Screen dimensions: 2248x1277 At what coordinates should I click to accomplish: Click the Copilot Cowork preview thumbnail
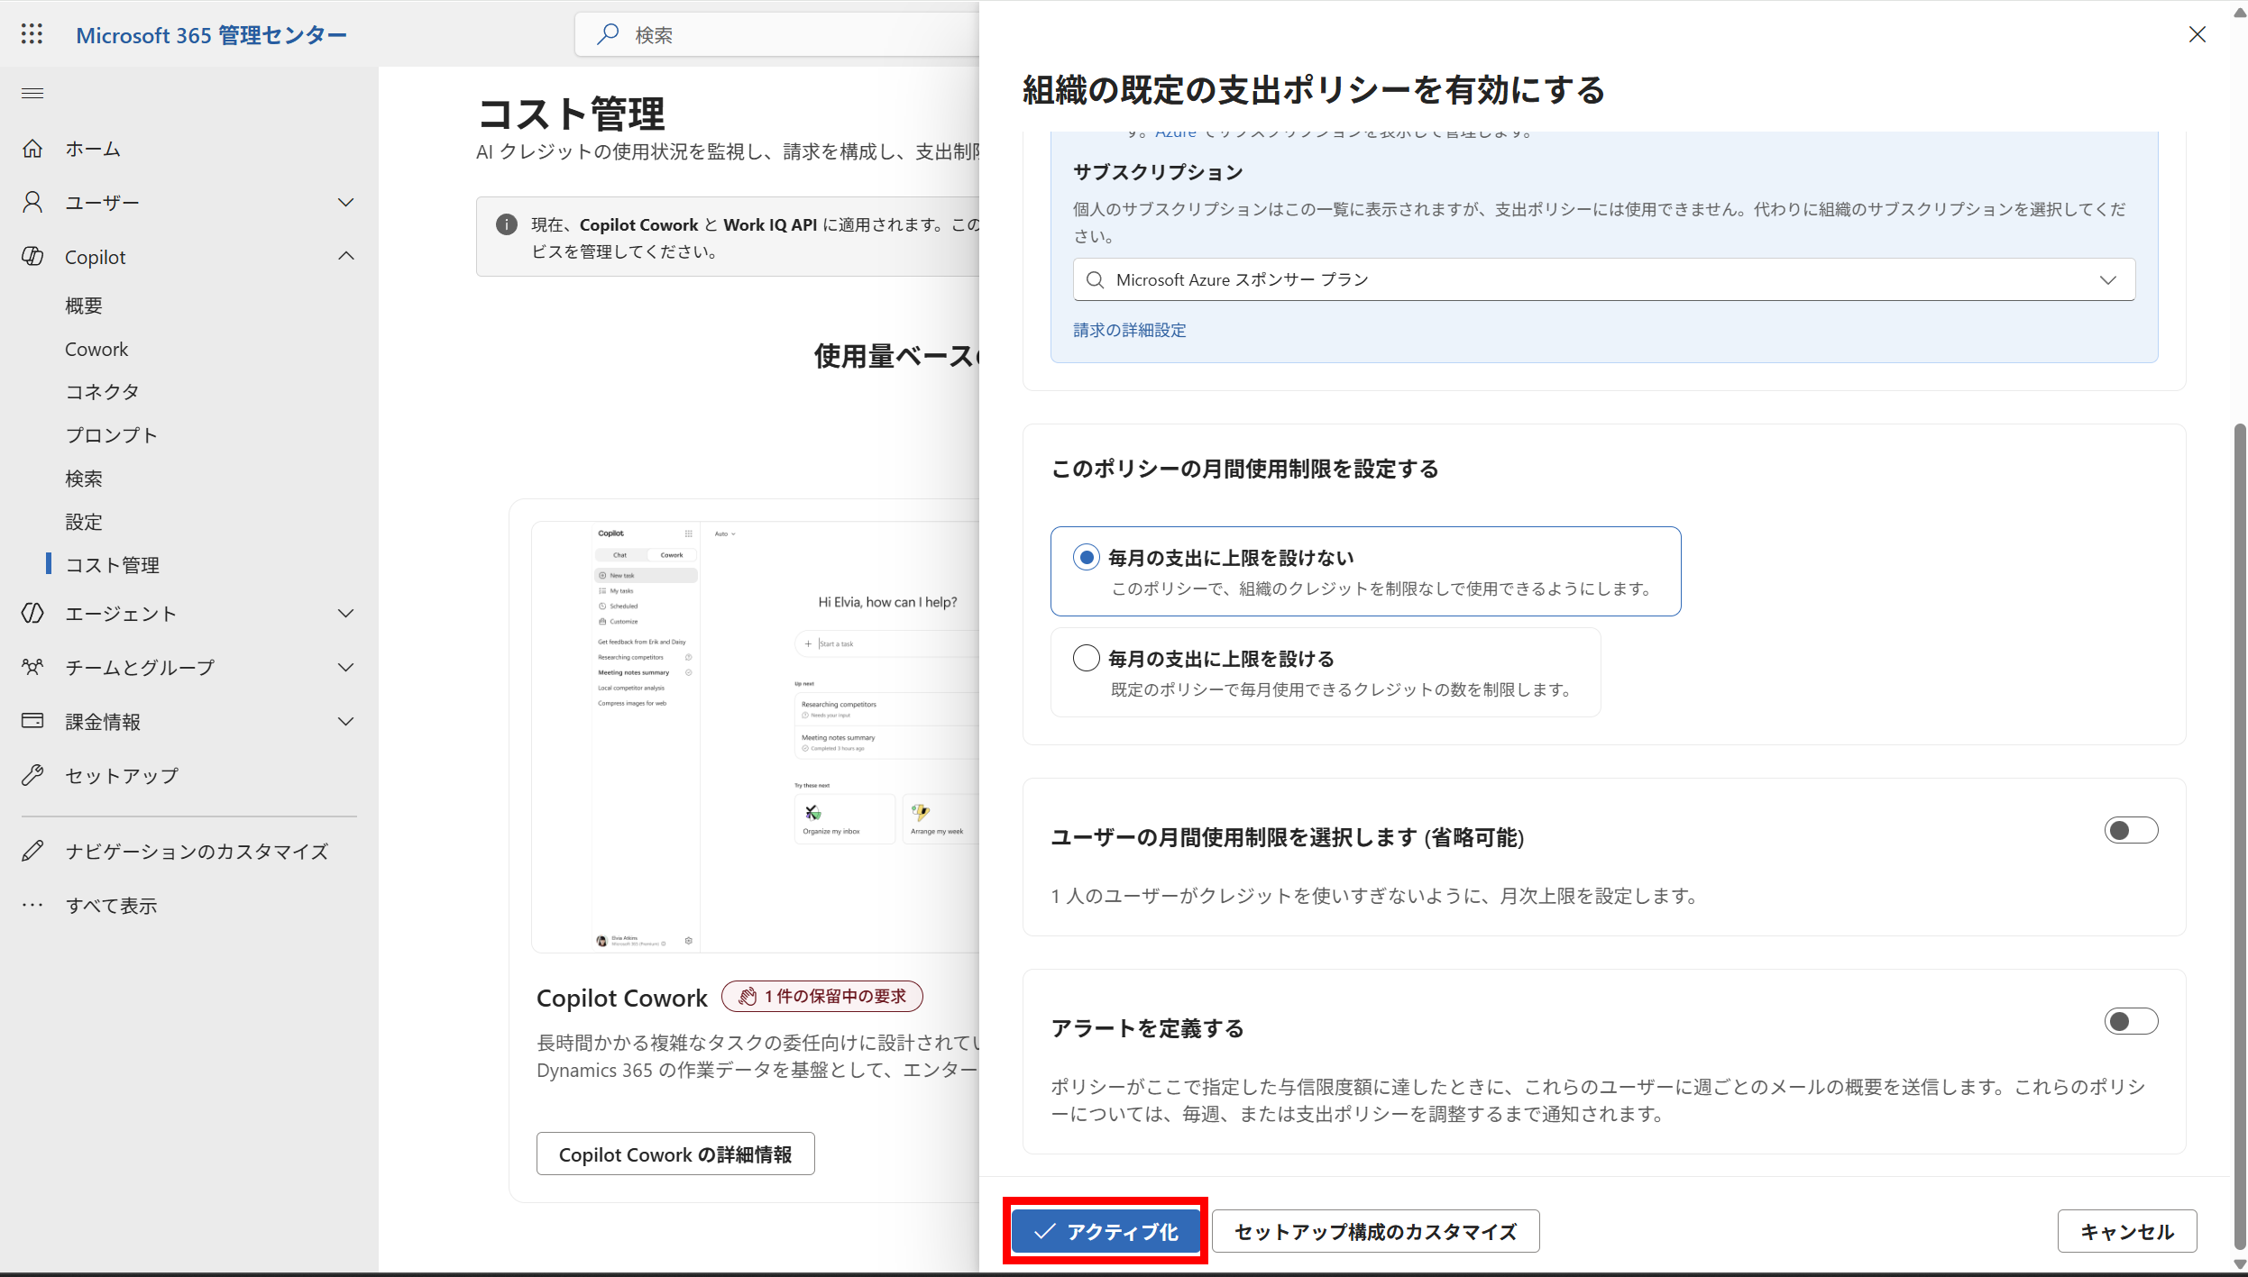[x=756, y=736]
